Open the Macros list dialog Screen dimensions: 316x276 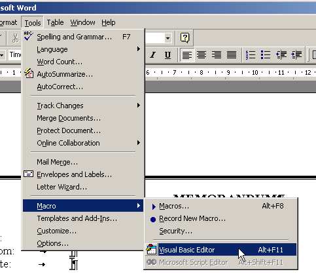pyautogui.click(x=220, y=206)
